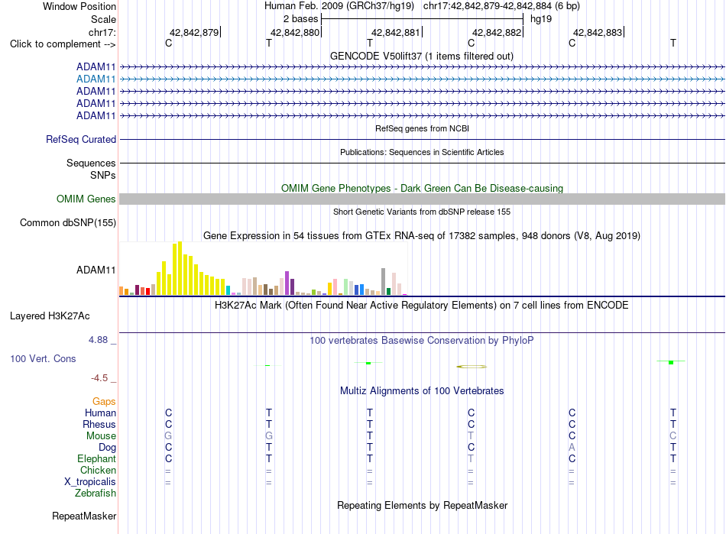Select the Chicken species row label

click(x=98, y=470)
